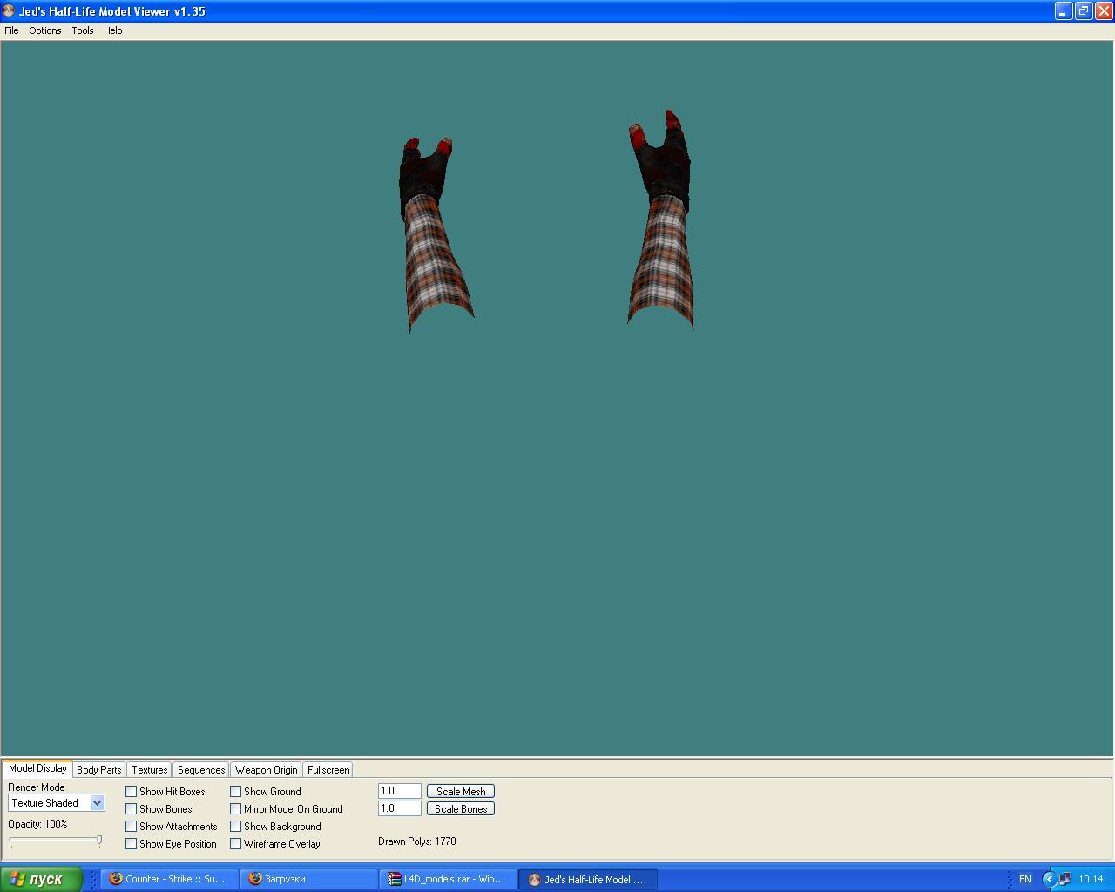Enable Show Background checkbox

coord(236,827)
